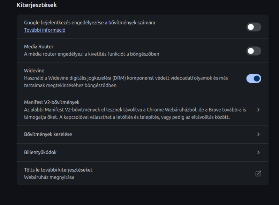This screenshot has height=205, width=279.
Task: Click the Kiterjesztések section heading
Action: coord(37,5)
